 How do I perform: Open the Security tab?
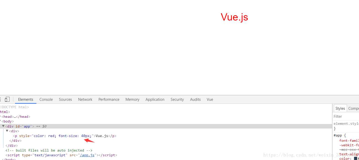point(177,99)
